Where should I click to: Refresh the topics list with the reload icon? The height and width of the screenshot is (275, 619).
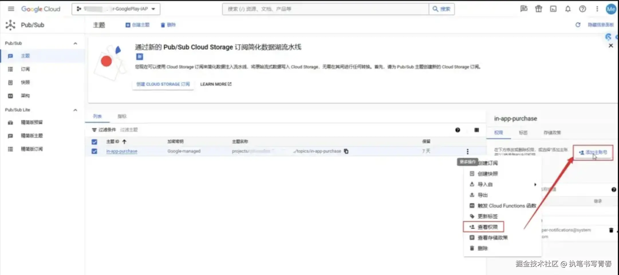[578, 25]
